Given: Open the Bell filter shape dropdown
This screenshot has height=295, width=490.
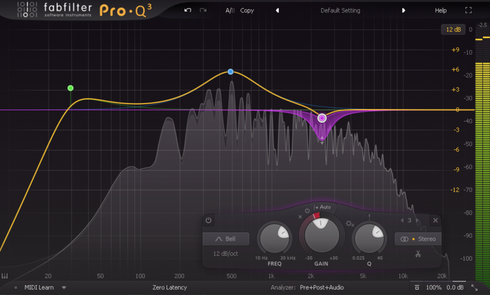Looking at the screenshot, I should 226,239.
